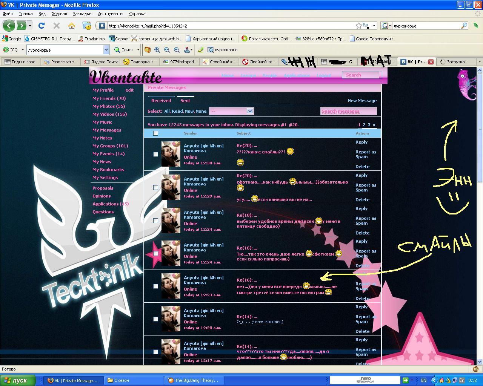Click the ICQ toolbar Поиск search button

tap(124, 50)
